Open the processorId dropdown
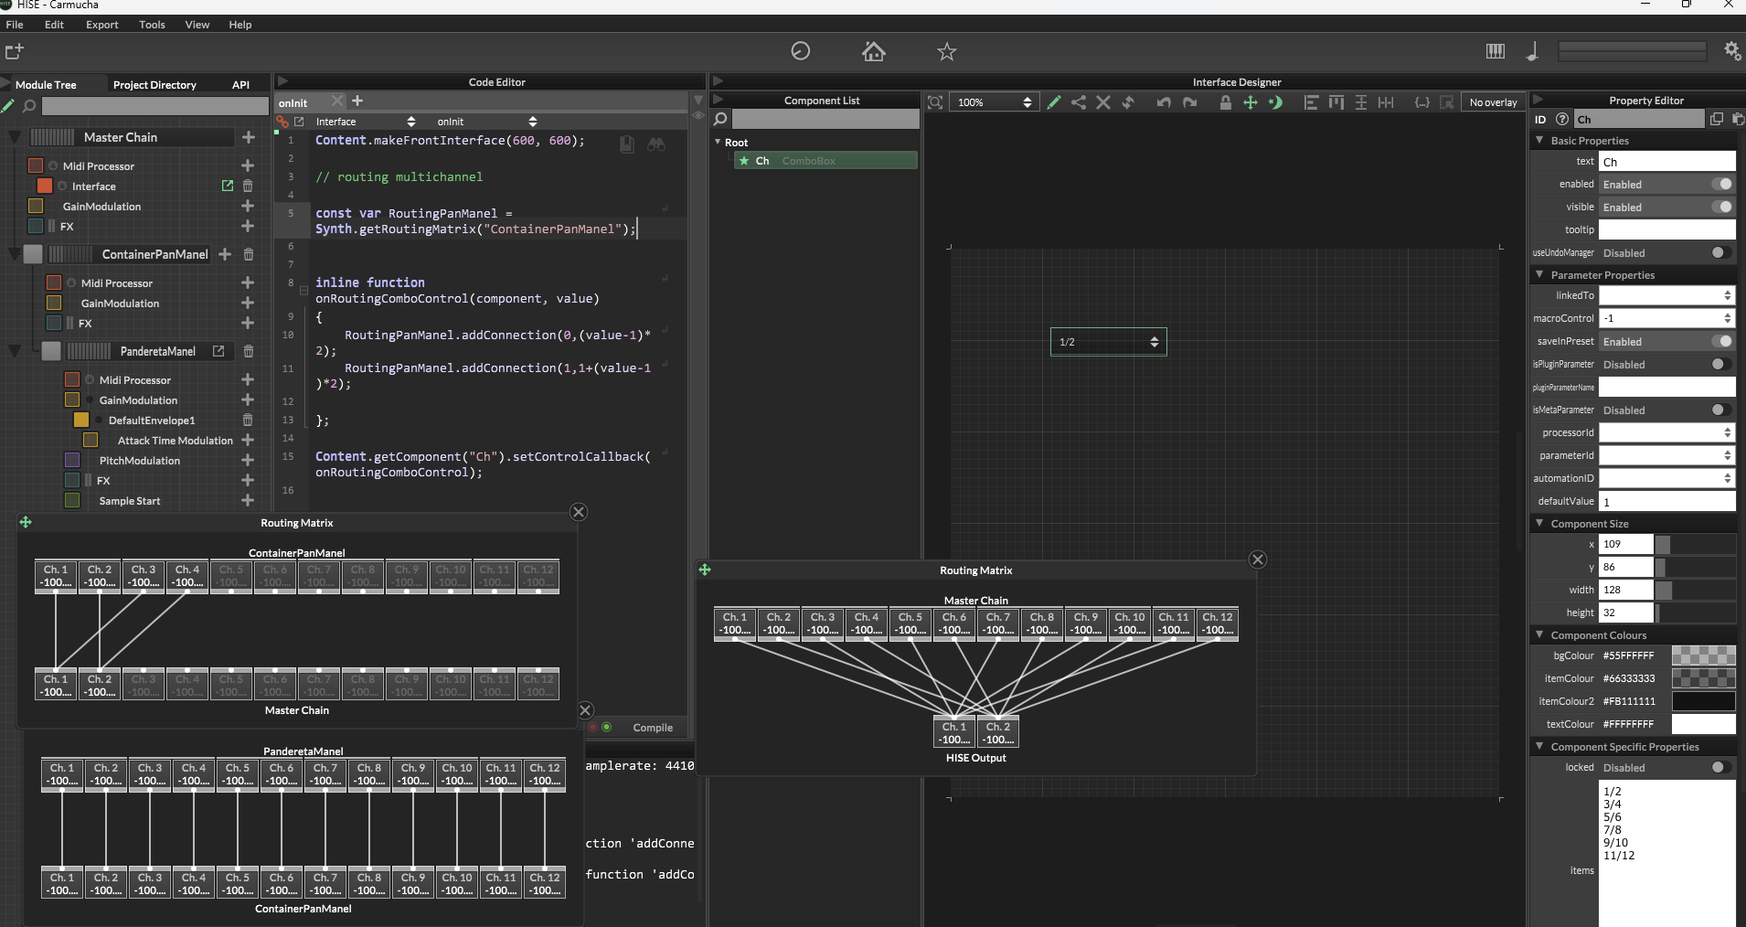Viewport: 1746px width, 927px height. coord(1666,432)
